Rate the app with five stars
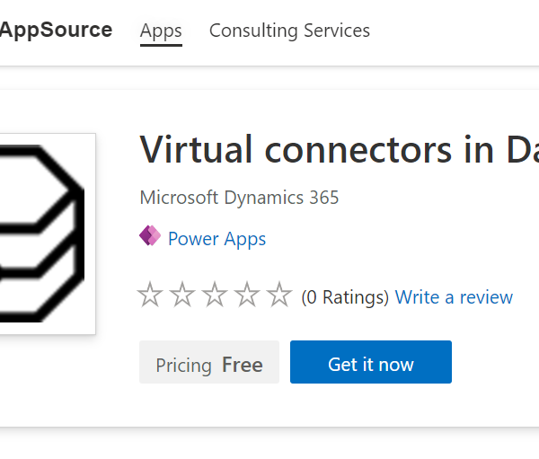This screenshot has width=539, height=459. pos(279,295)
